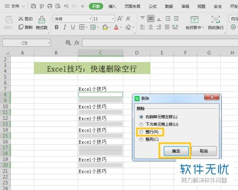This screenshot has height=190, width=238.
Task: Open 合并居中 dropdown arrow
Action: point(203,28)
